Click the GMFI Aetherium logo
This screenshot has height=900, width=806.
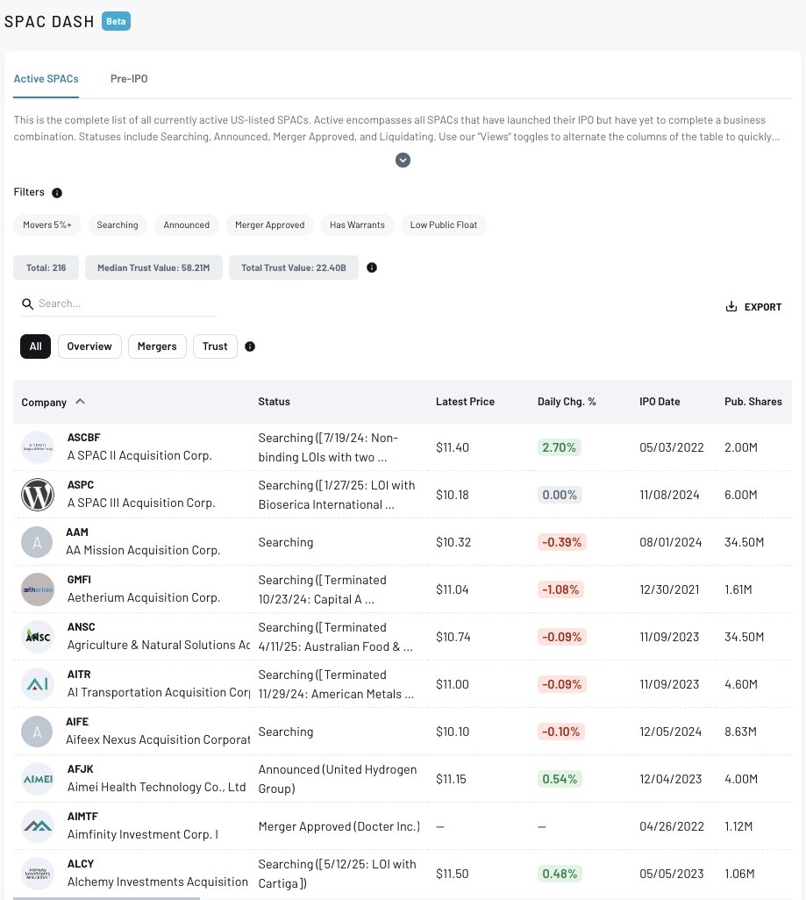(38, 589)
